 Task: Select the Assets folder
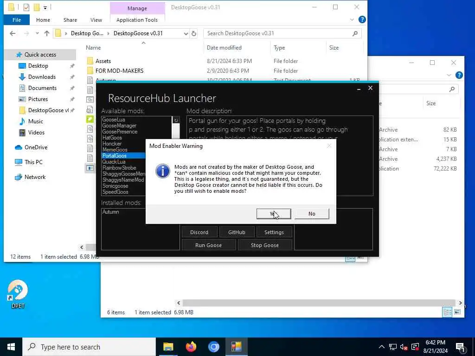tap(103, 61)
